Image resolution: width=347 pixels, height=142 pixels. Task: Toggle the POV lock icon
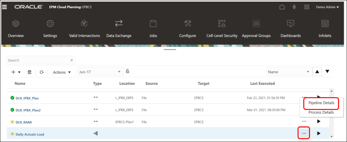pos(127,71)
